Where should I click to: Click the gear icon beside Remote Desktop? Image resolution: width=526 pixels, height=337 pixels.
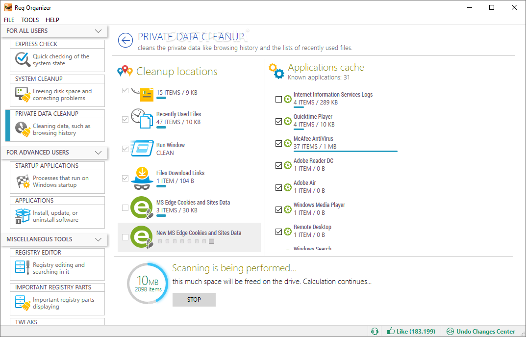[x=287, y=232]
